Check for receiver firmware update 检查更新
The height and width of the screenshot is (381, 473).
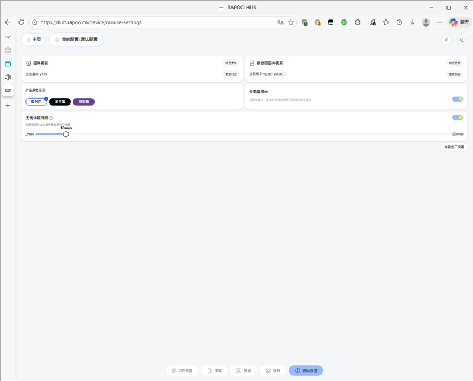tap(455, 63)
